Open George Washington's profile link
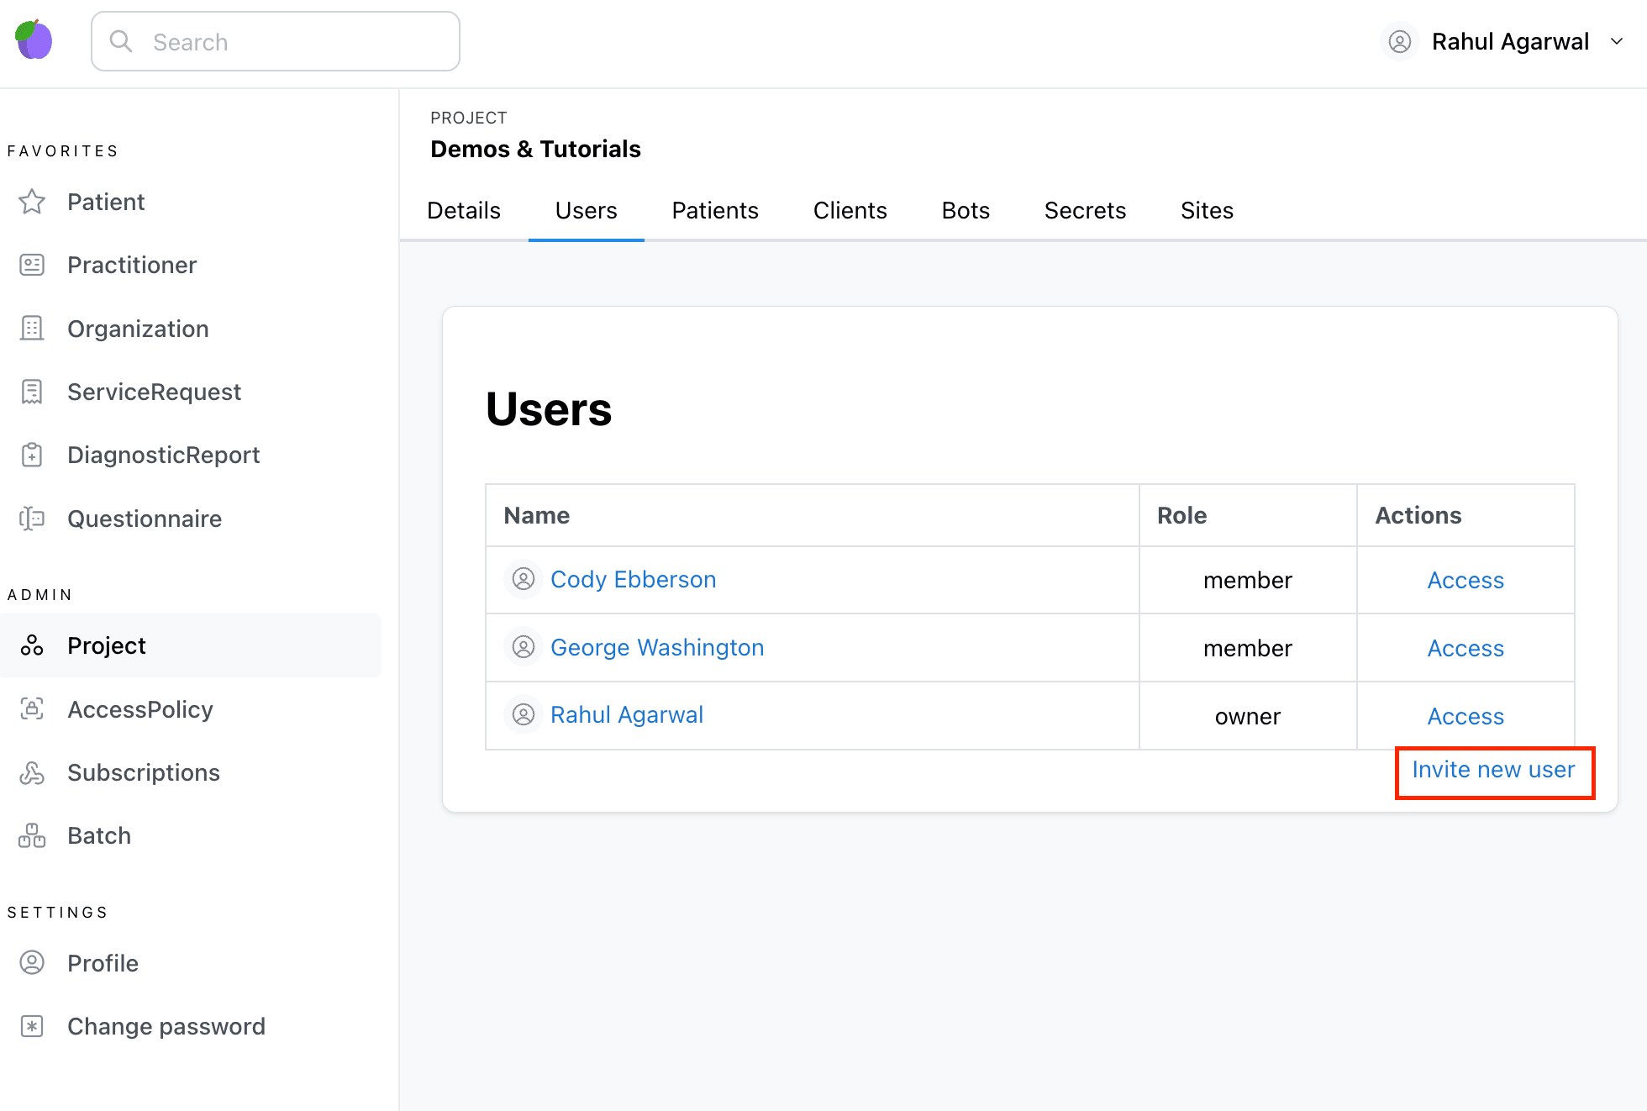The image size is (1647, 1111). (x=656, y=647)
